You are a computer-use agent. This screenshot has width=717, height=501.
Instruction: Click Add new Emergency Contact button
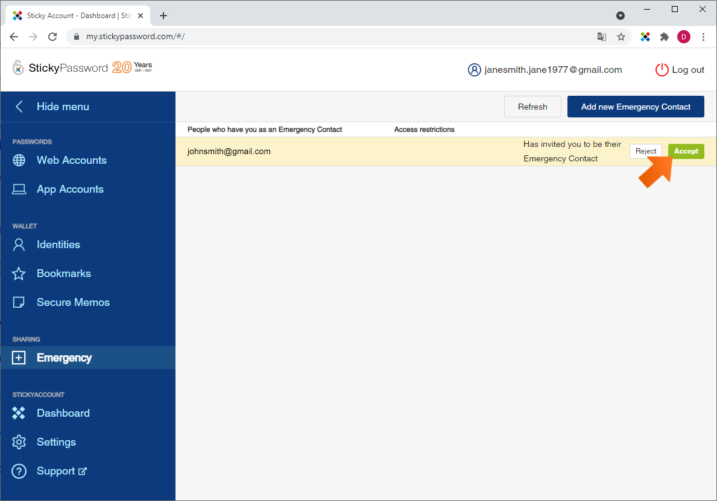[635, 107]
